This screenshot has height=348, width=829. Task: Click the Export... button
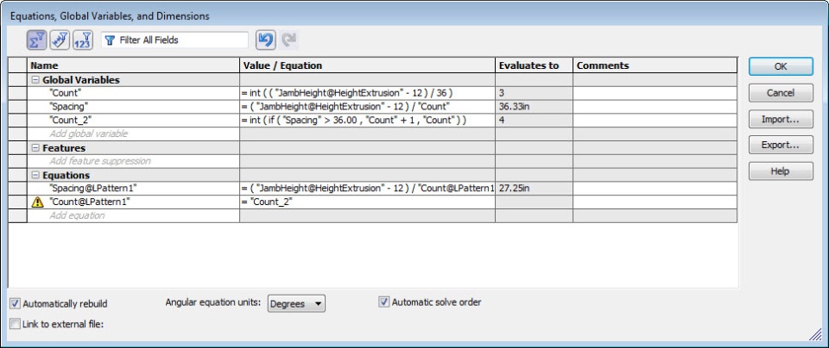pos(781,145)
